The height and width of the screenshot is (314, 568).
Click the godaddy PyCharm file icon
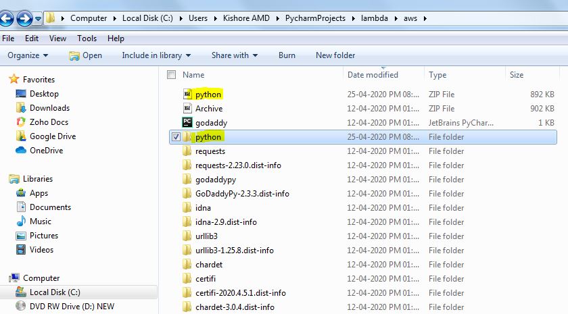point(187,123)
